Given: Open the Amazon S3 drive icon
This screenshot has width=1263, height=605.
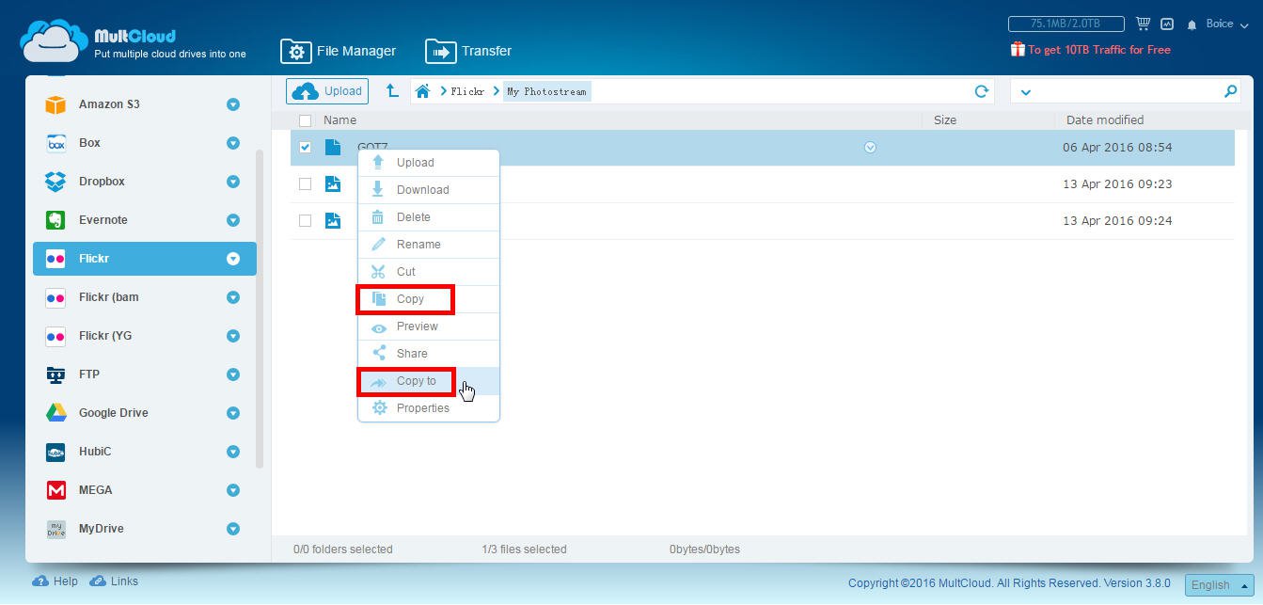Looking at the screenshot, I should (55, 104).
